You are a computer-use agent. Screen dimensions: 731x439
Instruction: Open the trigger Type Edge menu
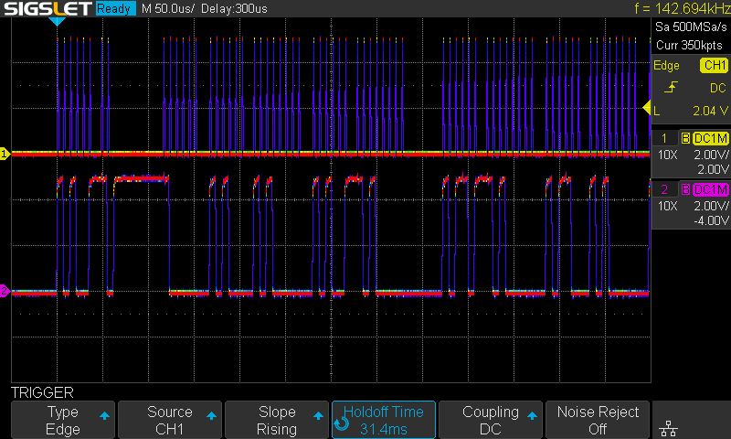click(x=63, y=420)
